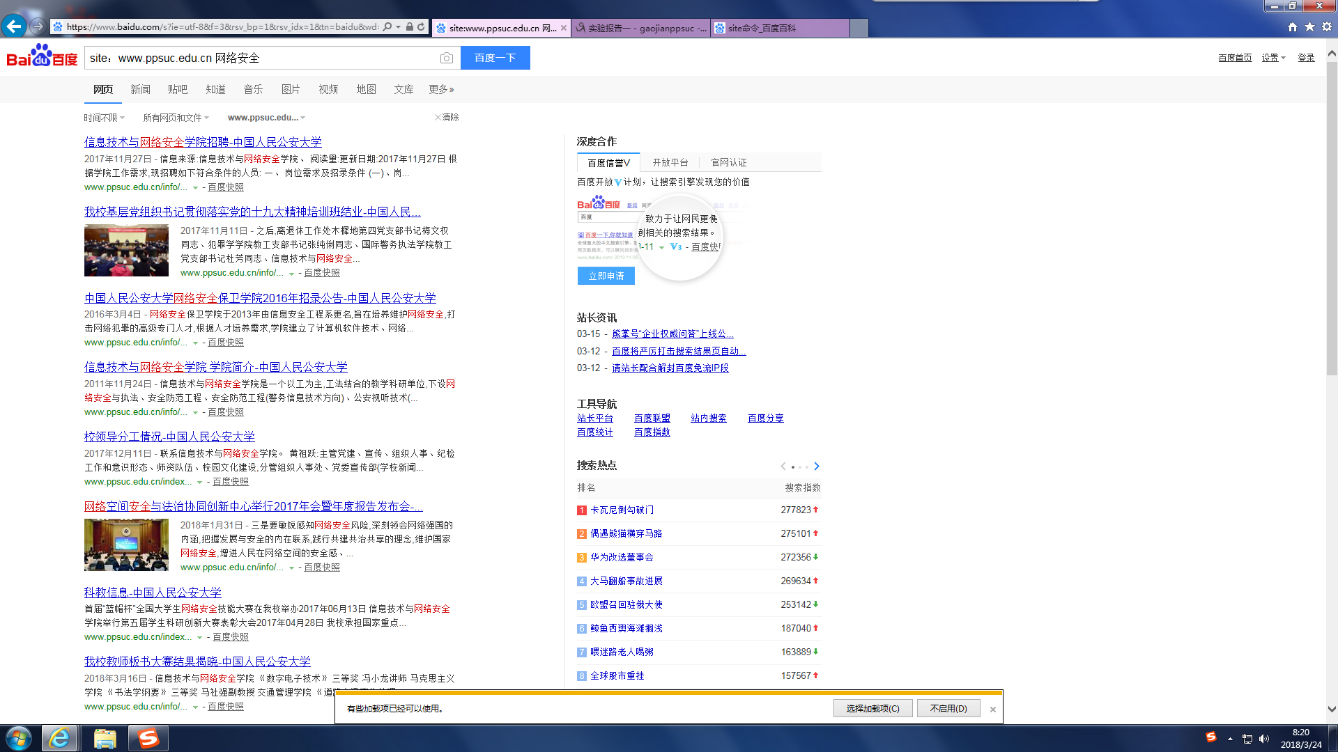Click the refresh icon in address bar

[x=421, y=27]
